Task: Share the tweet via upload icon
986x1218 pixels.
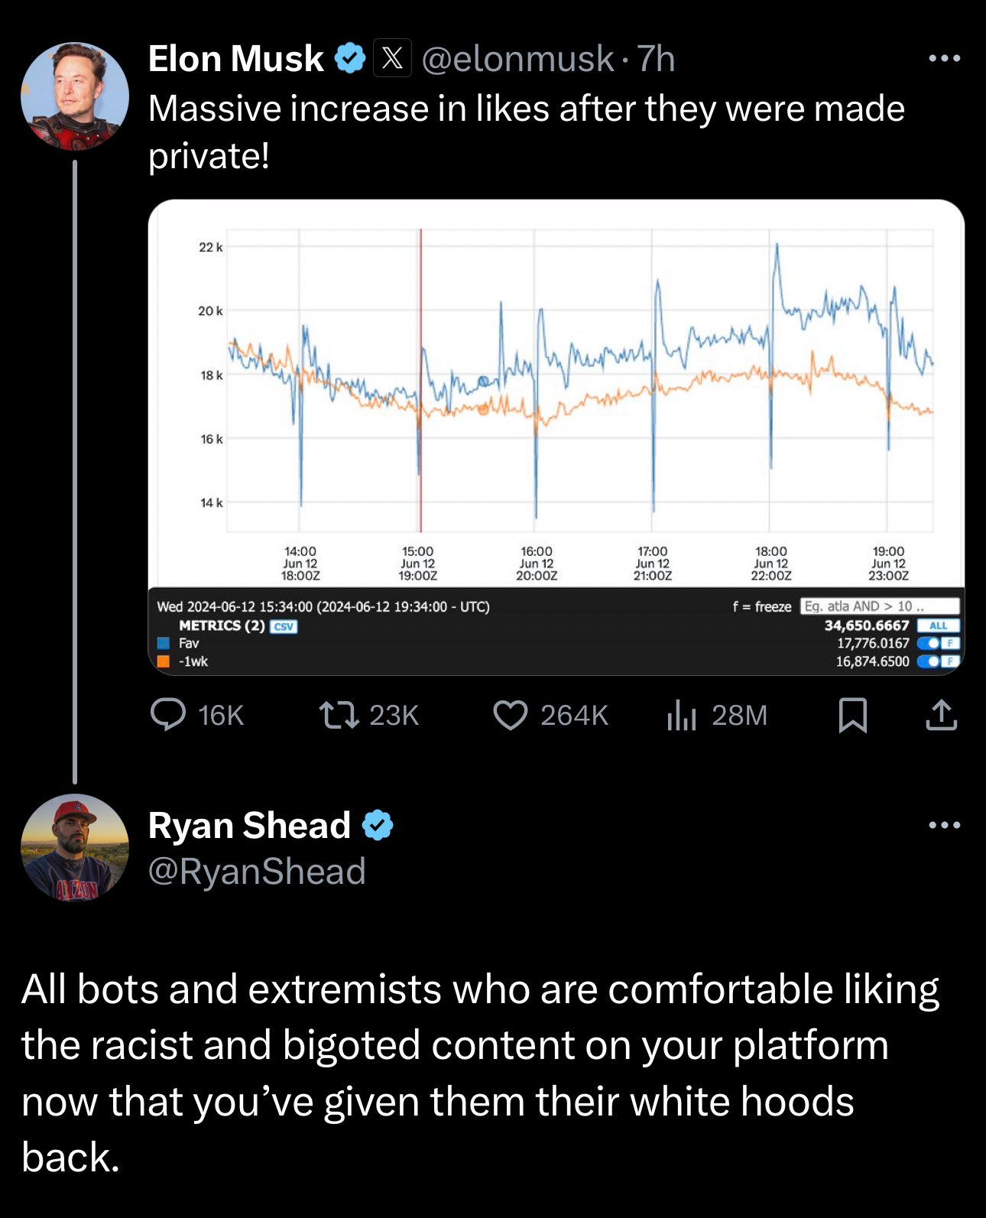Action: 941,715
